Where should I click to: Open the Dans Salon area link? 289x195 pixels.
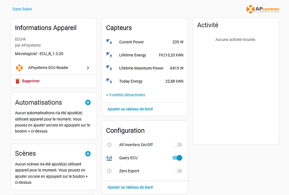(22, 9)
